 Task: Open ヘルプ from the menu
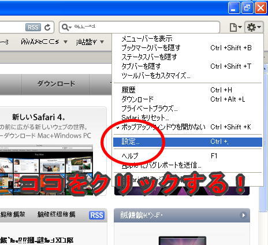pyautogui.click(x=188, y=156)
